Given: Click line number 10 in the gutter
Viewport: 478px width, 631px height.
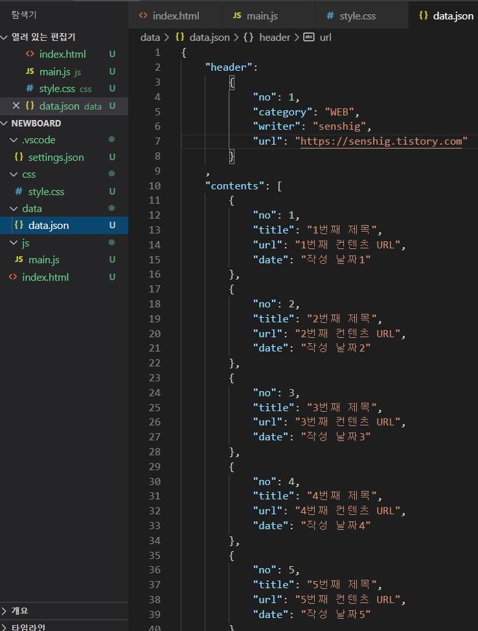Looking at the screenshot, I should click(x=155, y=185).
